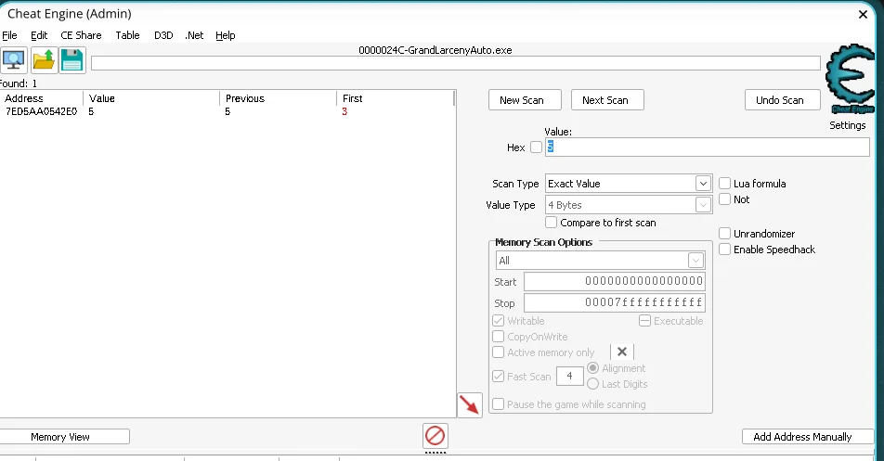Click the Previous column header

[278, 98]
